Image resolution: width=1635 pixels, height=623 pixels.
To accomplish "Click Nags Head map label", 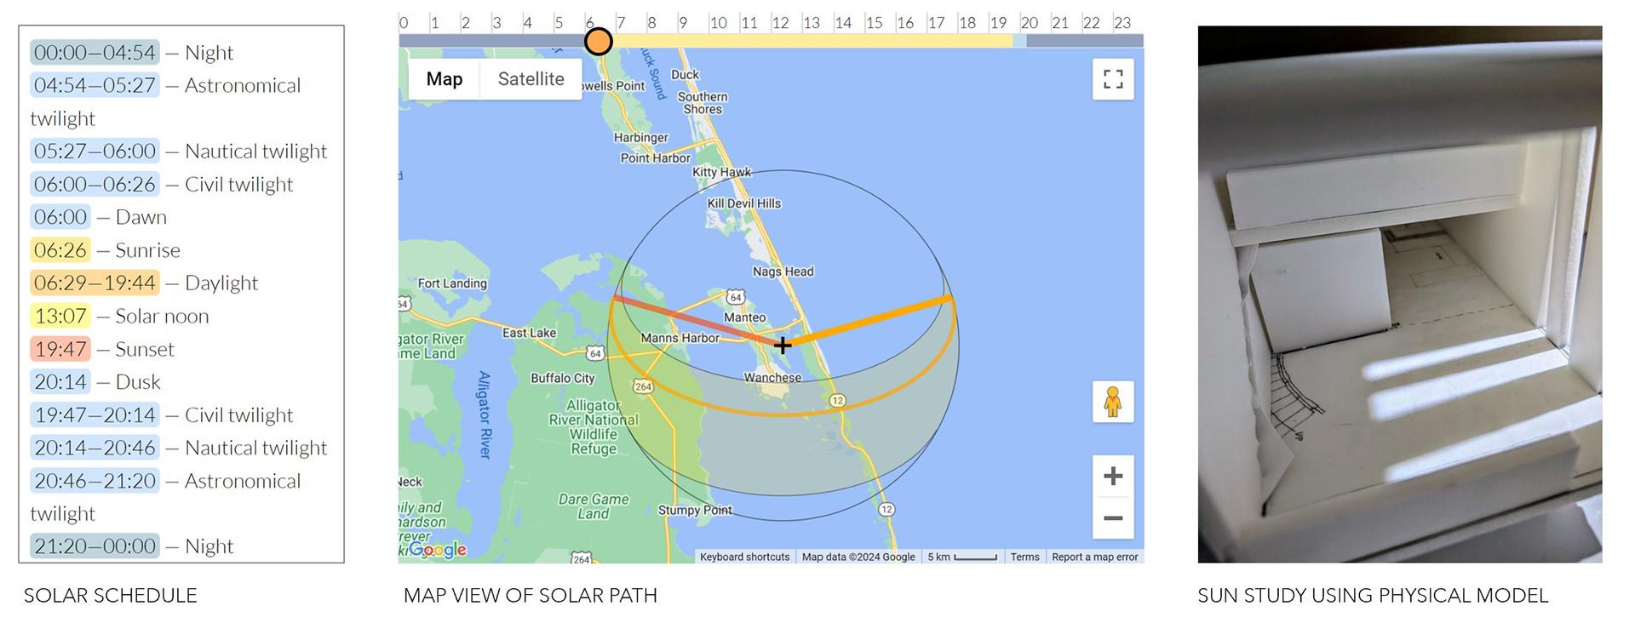I will 783,271.
